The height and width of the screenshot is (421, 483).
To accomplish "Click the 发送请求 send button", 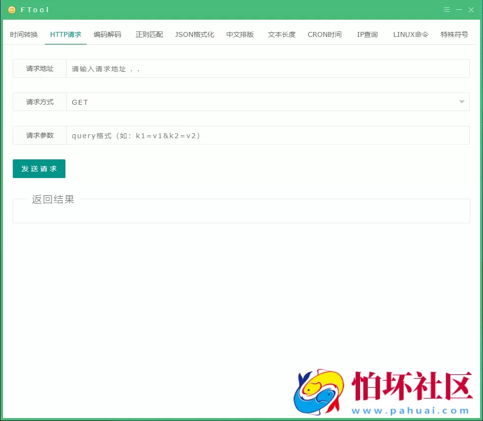I will (x=39, y=168).
